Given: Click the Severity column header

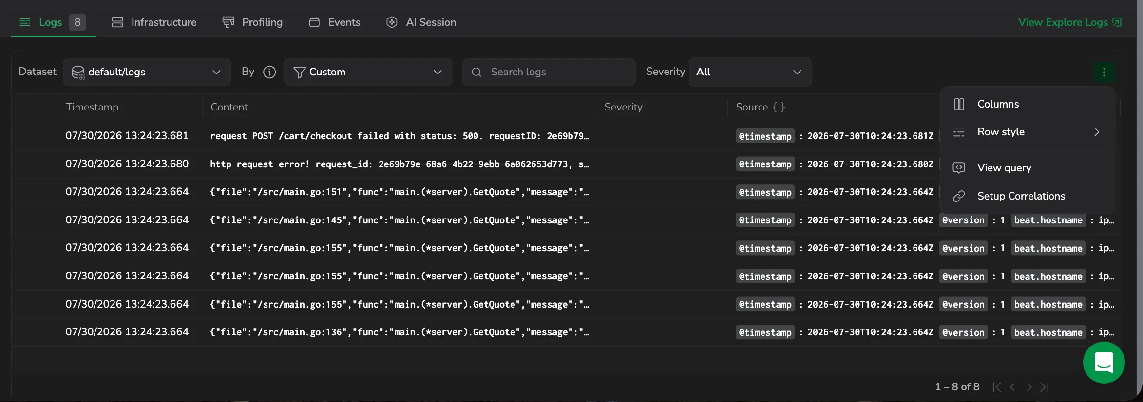Looking at the screenshot, I should pos(623,107).
